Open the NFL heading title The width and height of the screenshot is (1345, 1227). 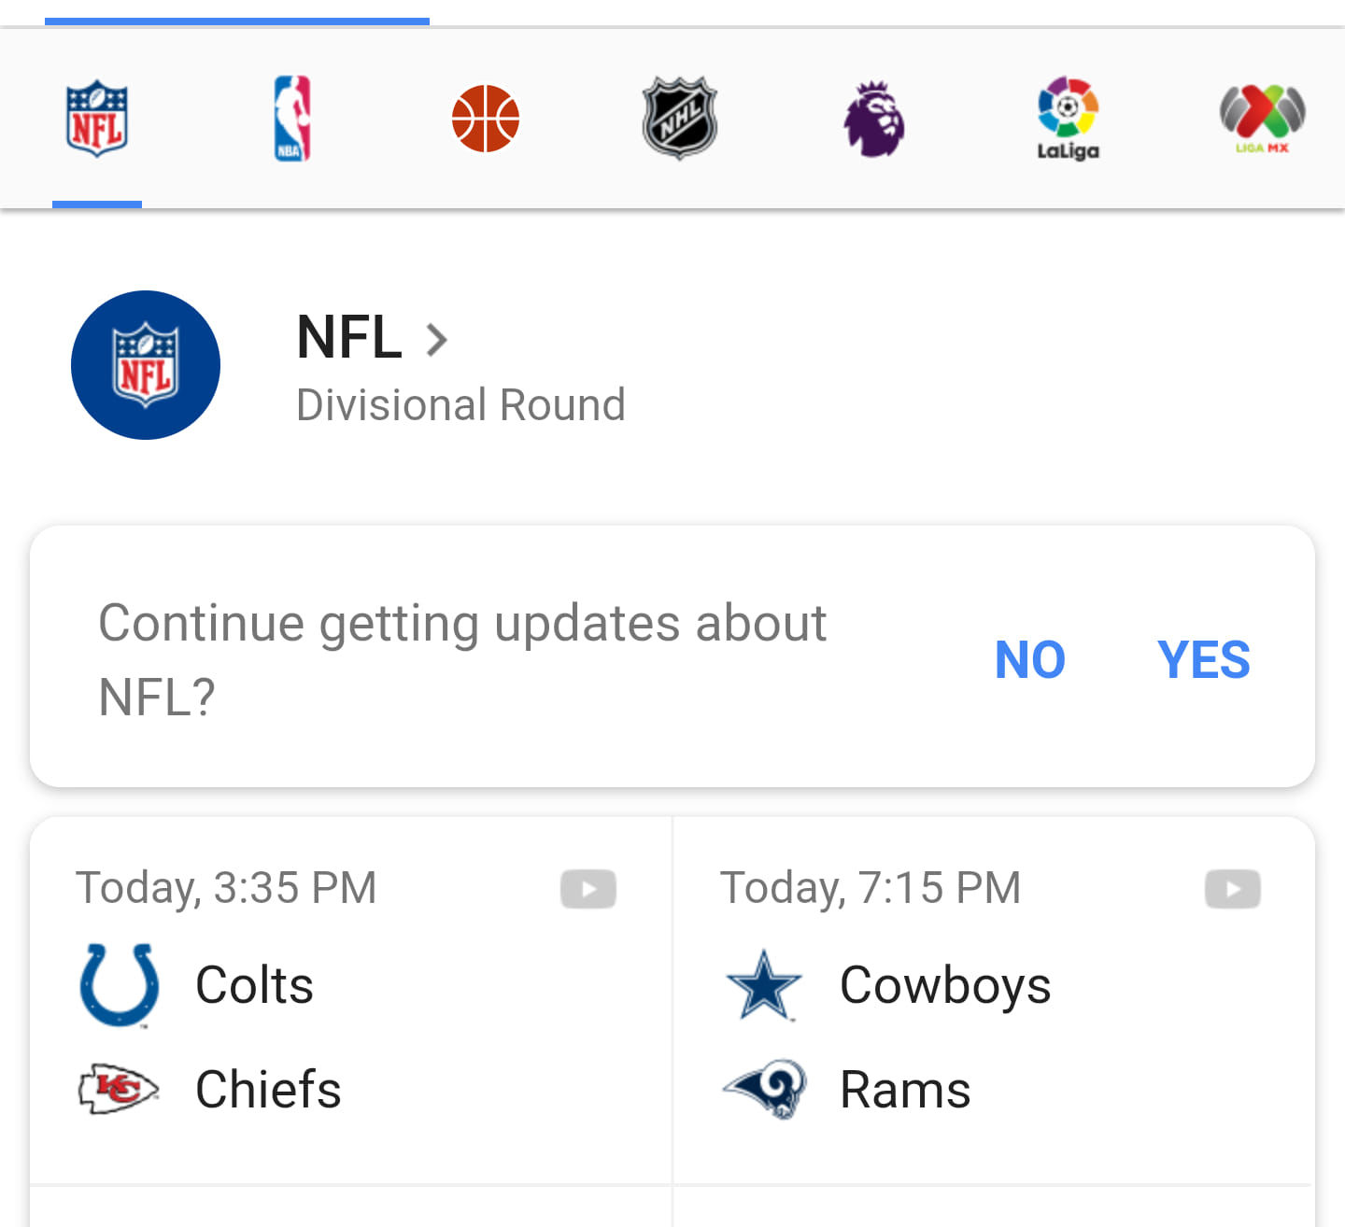[x=349, y=337]
